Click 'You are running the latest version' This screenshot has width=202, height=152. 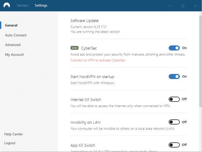95,32
